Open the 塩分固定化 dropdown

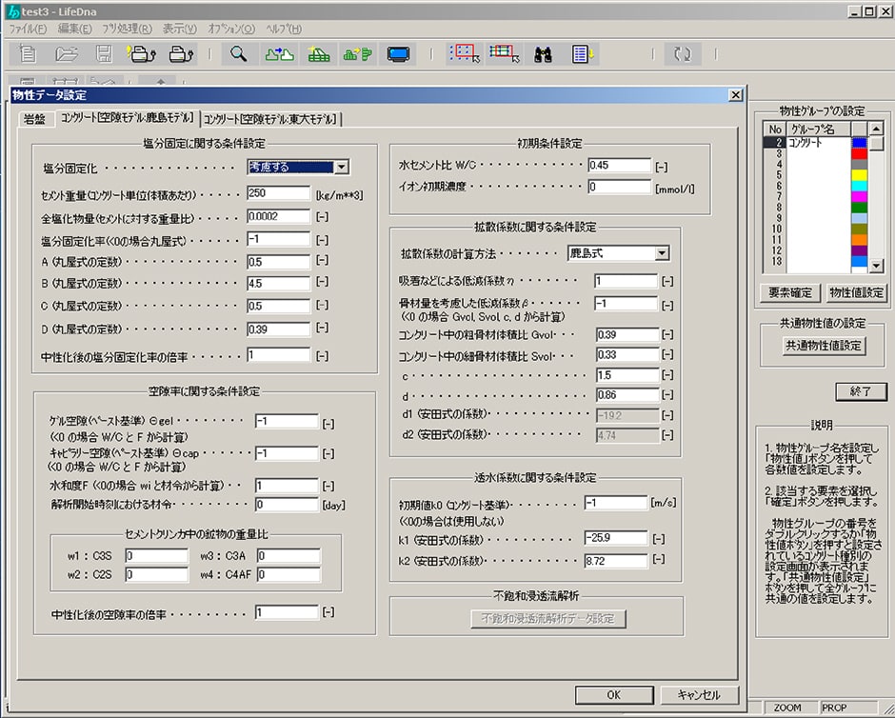341,168
